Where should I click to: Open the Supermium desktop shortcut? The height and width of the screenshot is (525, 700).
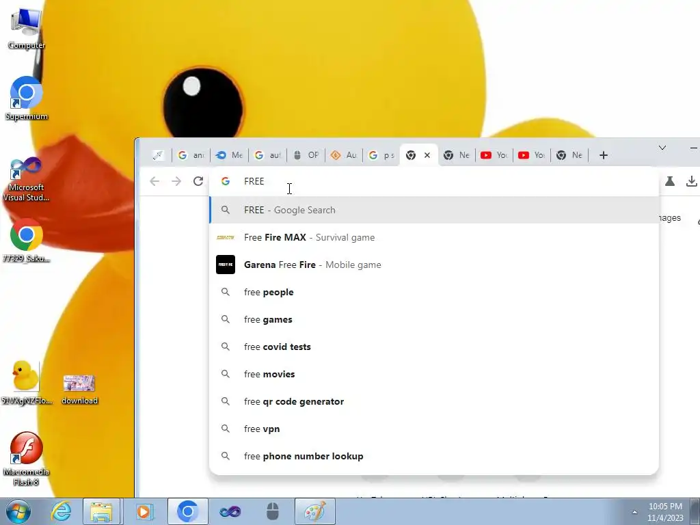tap(27, 99)
